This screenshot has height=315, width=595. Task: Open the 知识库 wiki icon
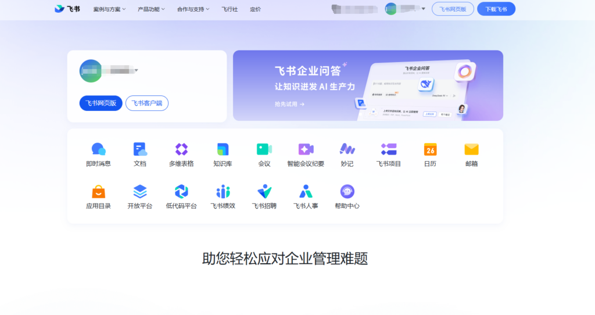tap(223, 149)
